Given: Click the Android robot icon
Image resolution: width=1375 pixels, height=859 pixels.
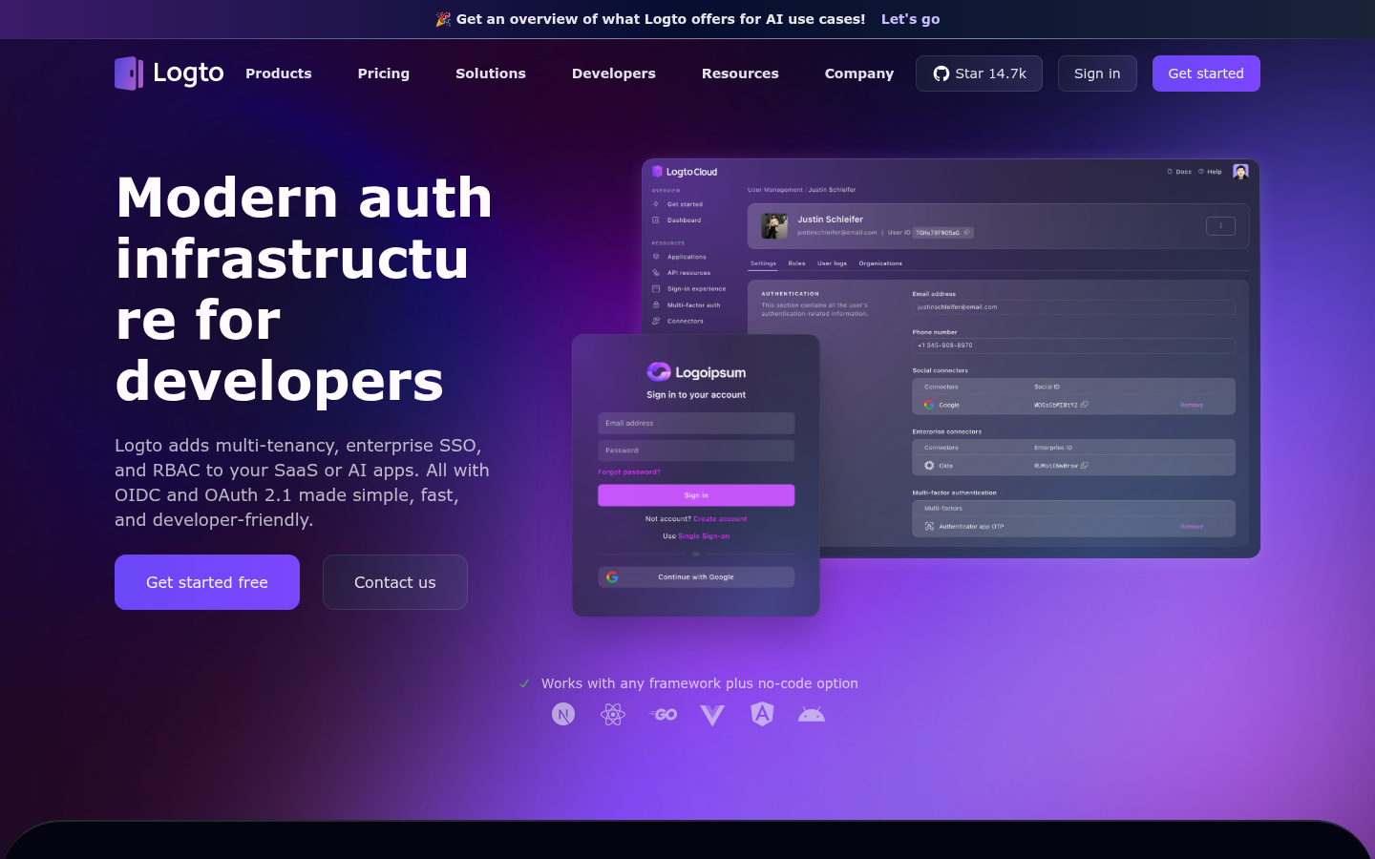Looking at the screenshot, I should tap(812, 714).
